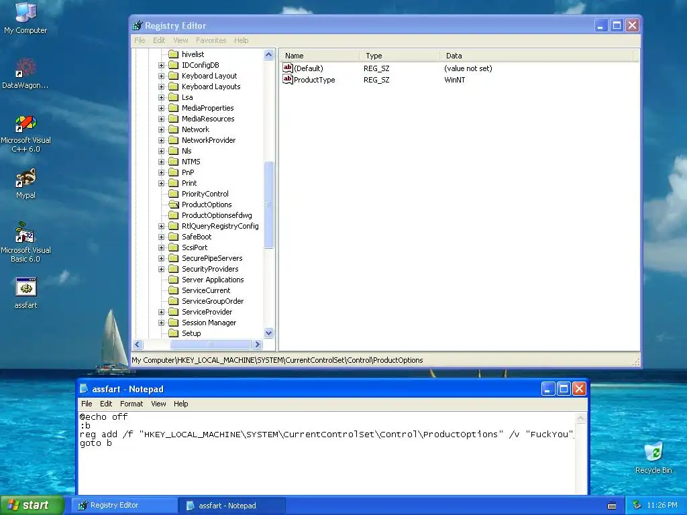Click tree vertical scrollbar down arrow
This screenshot has width=687, height=515.
[268, 333]
